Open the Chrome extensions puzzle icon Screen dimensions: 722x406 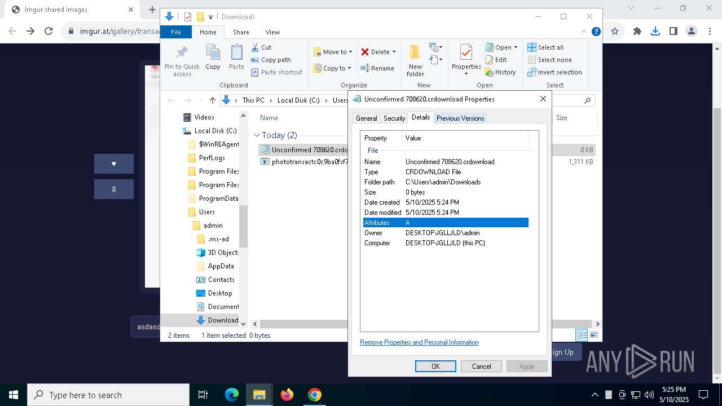point(637,32)
